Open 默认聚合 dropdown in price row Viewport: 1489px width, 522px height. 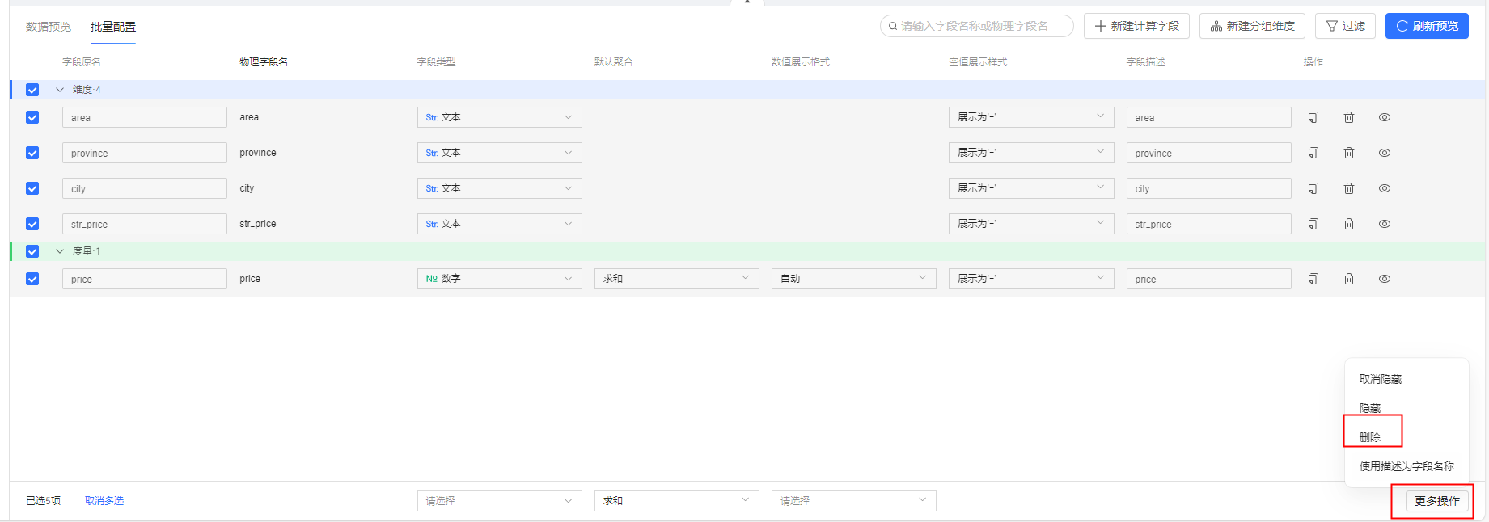[x=676, y=279]
